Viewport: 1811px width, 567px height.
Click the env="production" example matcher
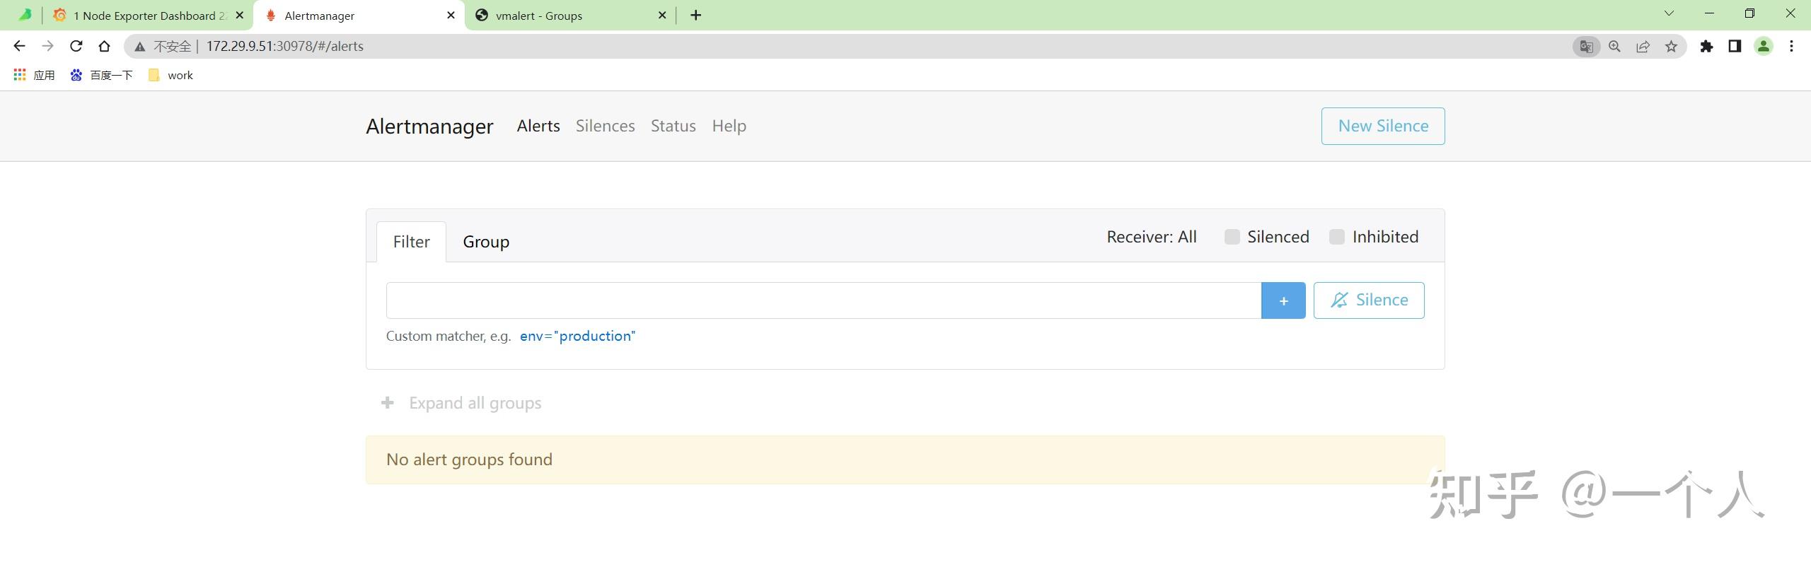(x=577, y=336)
